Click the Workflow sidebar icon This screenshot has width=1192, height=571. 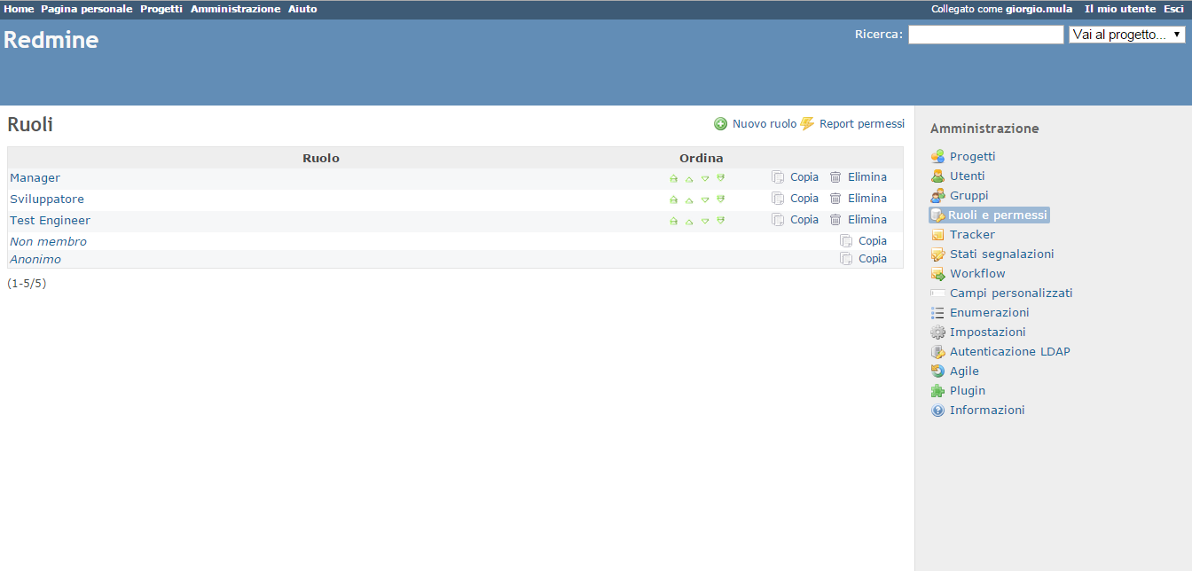point(937,274)
